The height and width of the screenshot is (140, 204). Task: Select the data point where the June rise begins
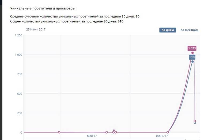pos(168,132)
